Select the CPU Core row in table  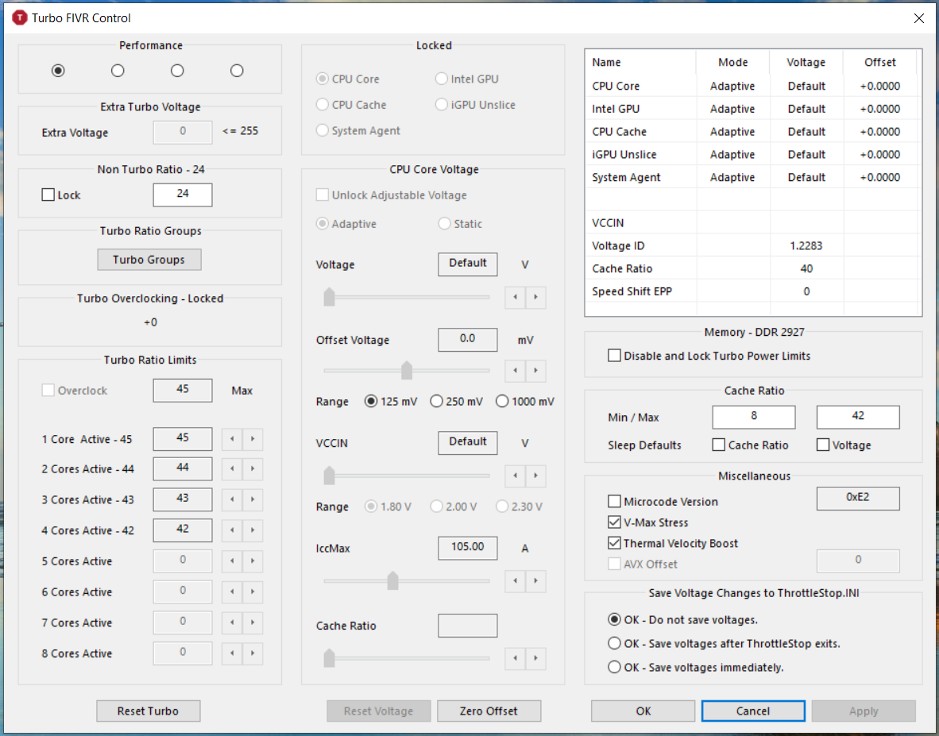753,86
